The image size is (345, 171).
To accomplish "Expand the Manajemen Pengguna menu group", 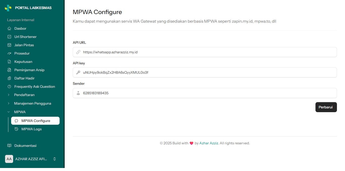I will pyautogui.click(x=32, y=103).
